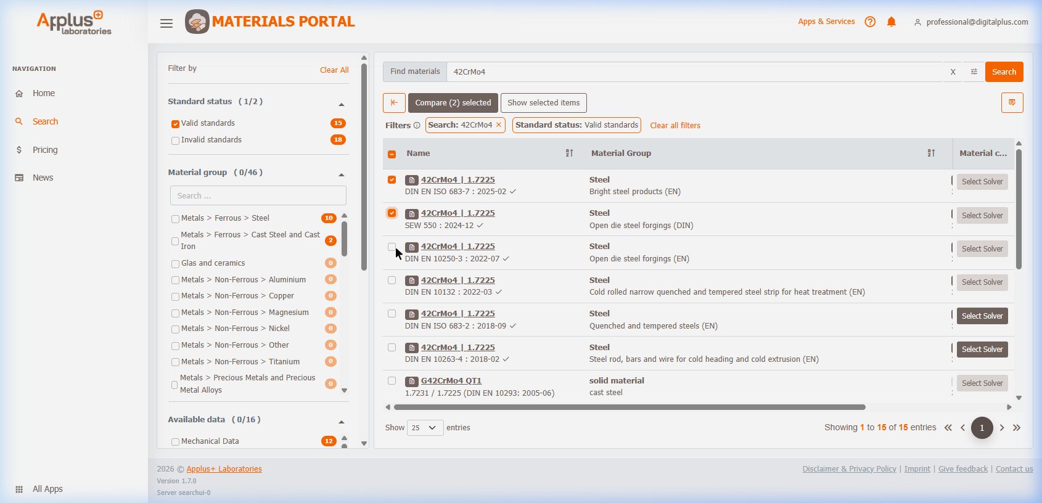Check the DIN EN 10250-3 row checkbox

point(392,247)
